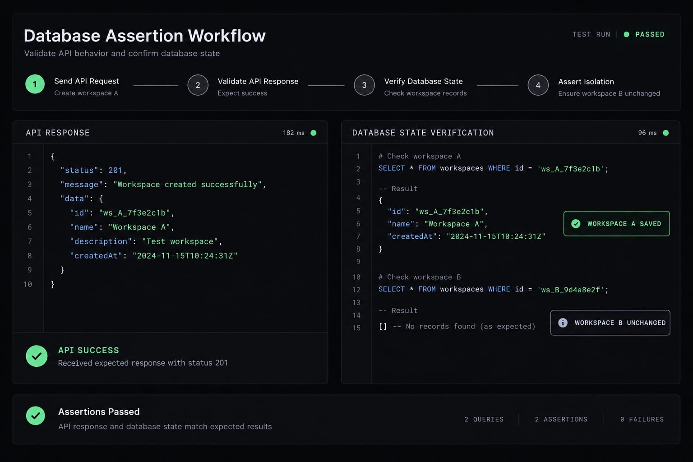
Task: Click the Assertions Passed checkmark icon
Action: click(36, 416)
